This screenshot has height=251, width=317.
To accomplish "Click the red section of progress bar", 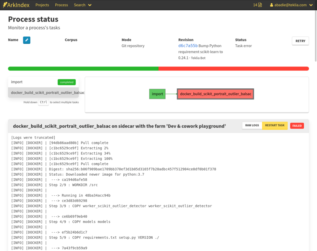I will pos(234,69).
